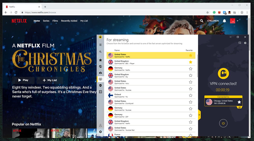Open the Chrome user profile icon

(x=242, y=12)
